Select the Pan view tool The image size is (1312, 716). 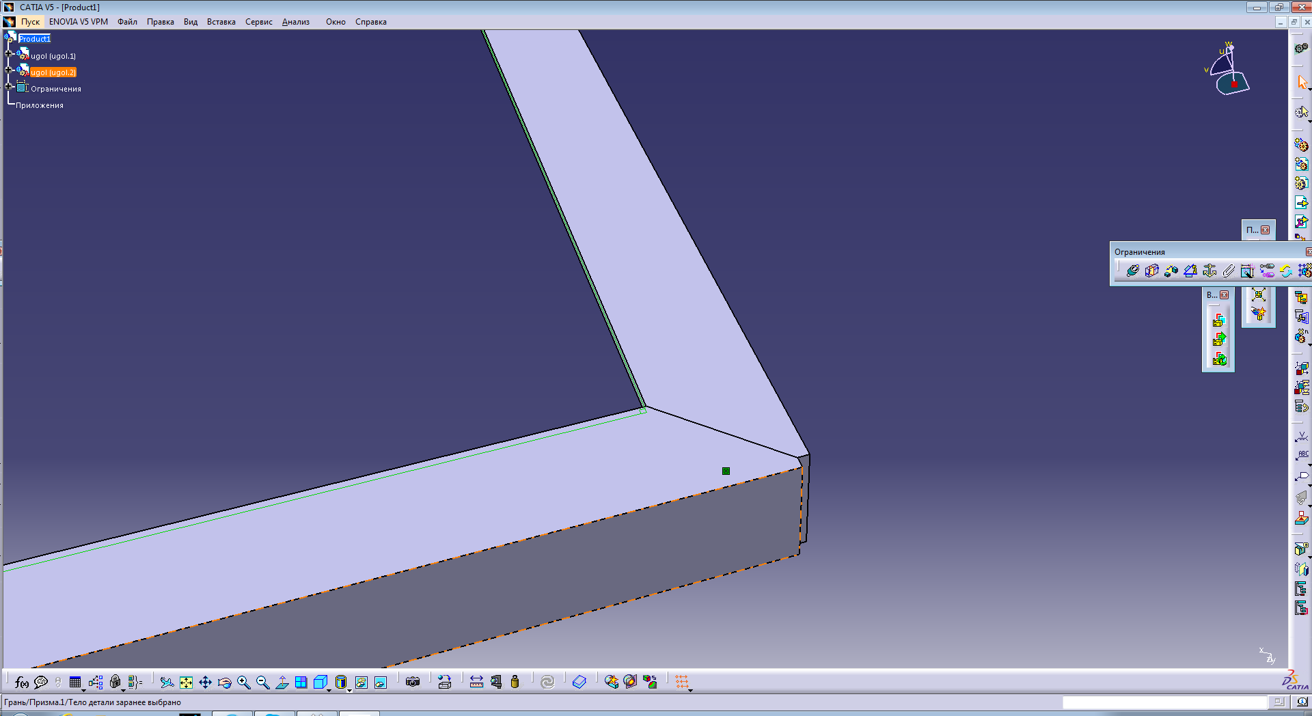click(205, 683)
